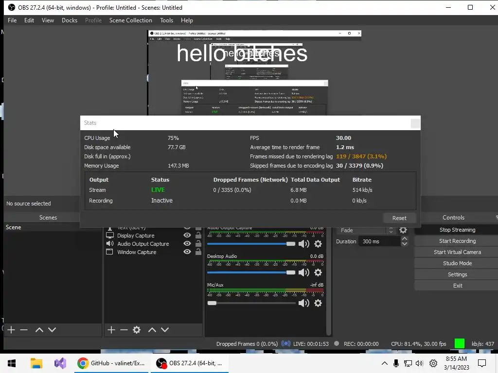This screenshot has width=498, height=373.
Task: Open source properties gear icon
Action: click(137, 330)
